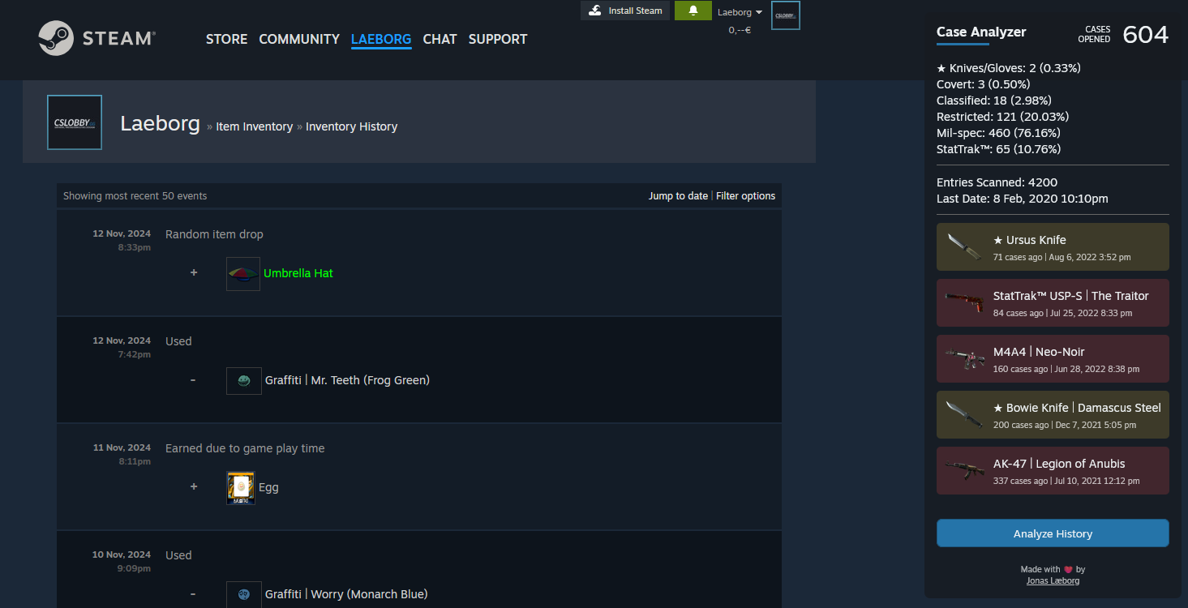Open the LAEBORG profile menu
1188x608 pixels.
pos(381,39)
